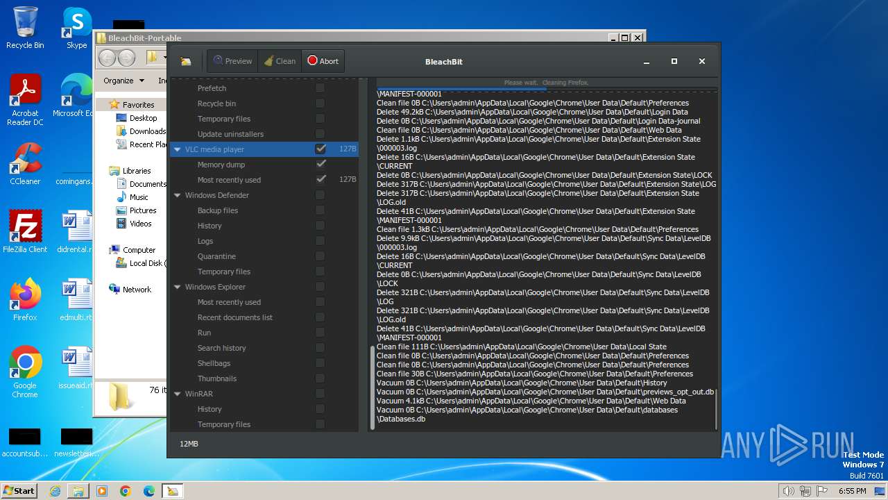
Task: Open the edmulti document on desktop
Action: [x=76, y=299]
